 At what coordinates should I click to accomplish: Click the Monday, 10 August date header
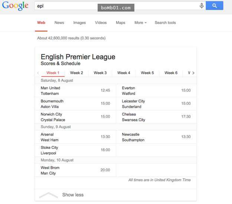57,160
